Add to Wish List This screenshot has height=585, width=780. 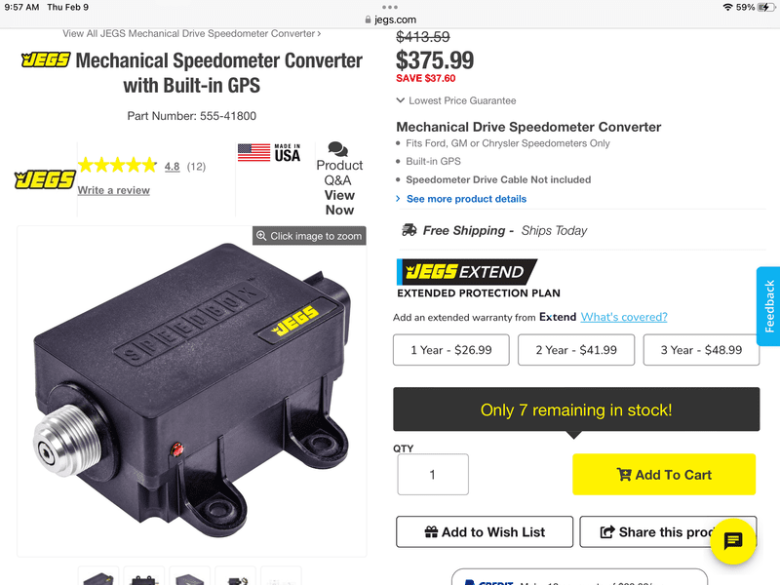click(485, 532)
